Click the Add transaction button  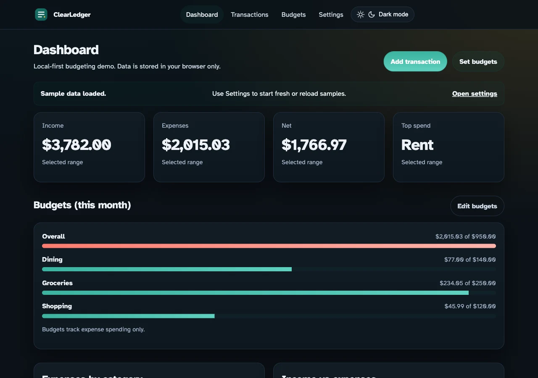pyautogui.click(x=415, y=61)
